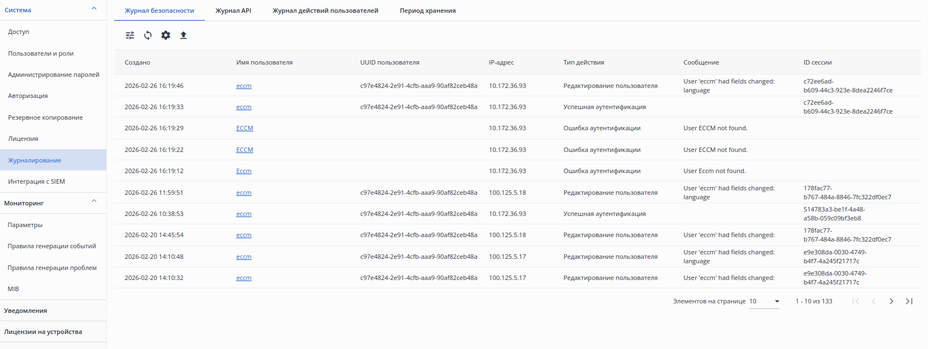Screen dimensions: 928x349
Task: Open column settings gear icon
Action: coord(166,35)
